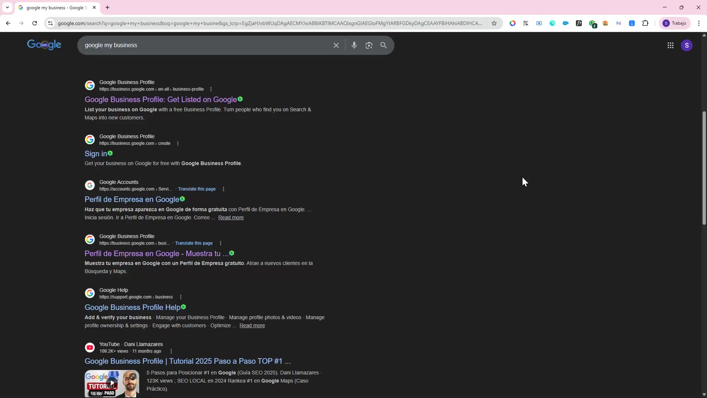The height and width of the screenshot is (398, 707).
Task: Open search by image (Lens) icon
Action: 369,45
